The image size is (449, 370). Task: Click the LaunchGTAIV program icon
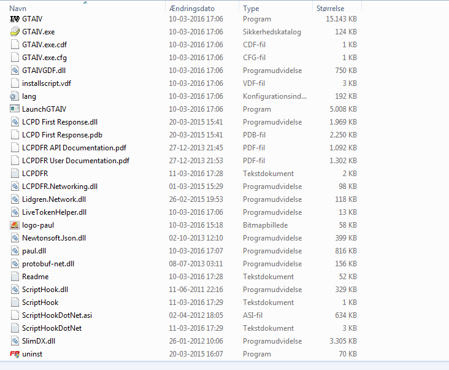click(x=15, y=109)
